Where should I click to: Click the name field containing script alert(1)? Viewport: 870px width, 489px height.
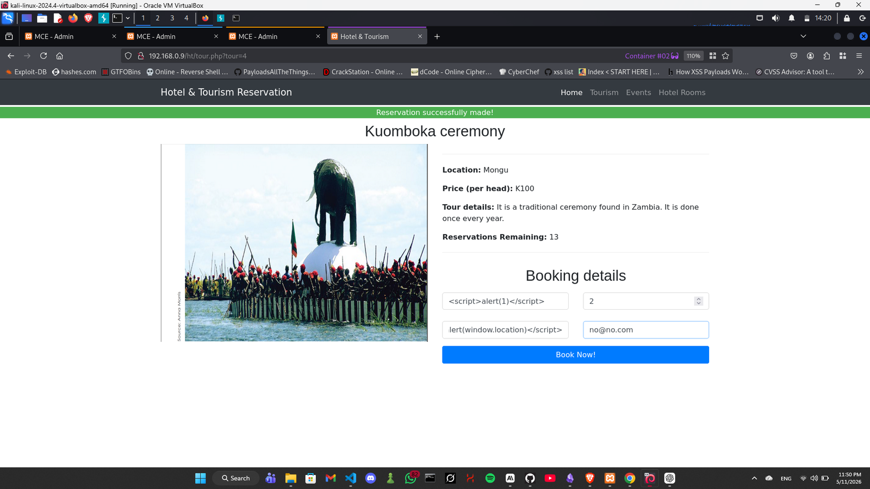pos(505,301)
